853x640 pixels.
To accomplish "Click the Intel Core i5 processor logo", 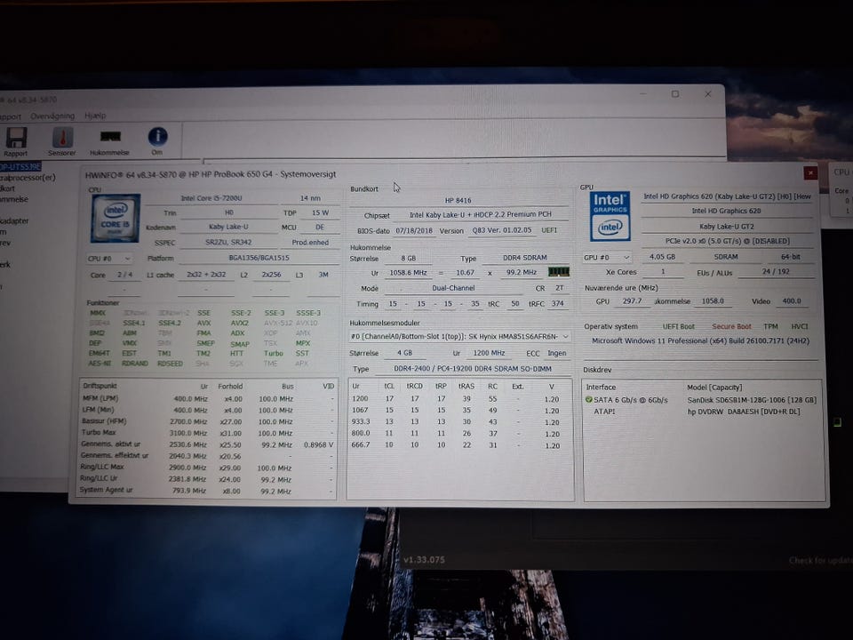I will (x=116, y=219).
